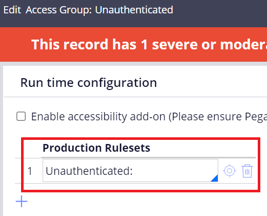Click the Run time configuration section heading
This screenshot has width=267, height=216.
click(88, 83)
